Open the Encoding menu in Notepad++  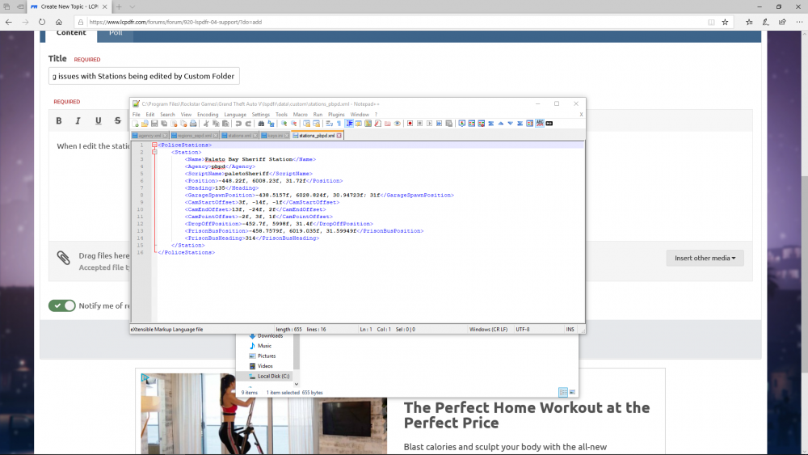(x=208, y=115)
